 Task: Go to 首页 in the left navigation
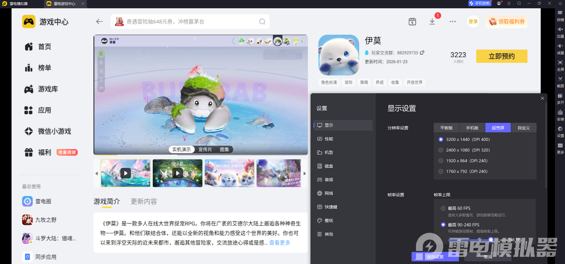[38, 47]
